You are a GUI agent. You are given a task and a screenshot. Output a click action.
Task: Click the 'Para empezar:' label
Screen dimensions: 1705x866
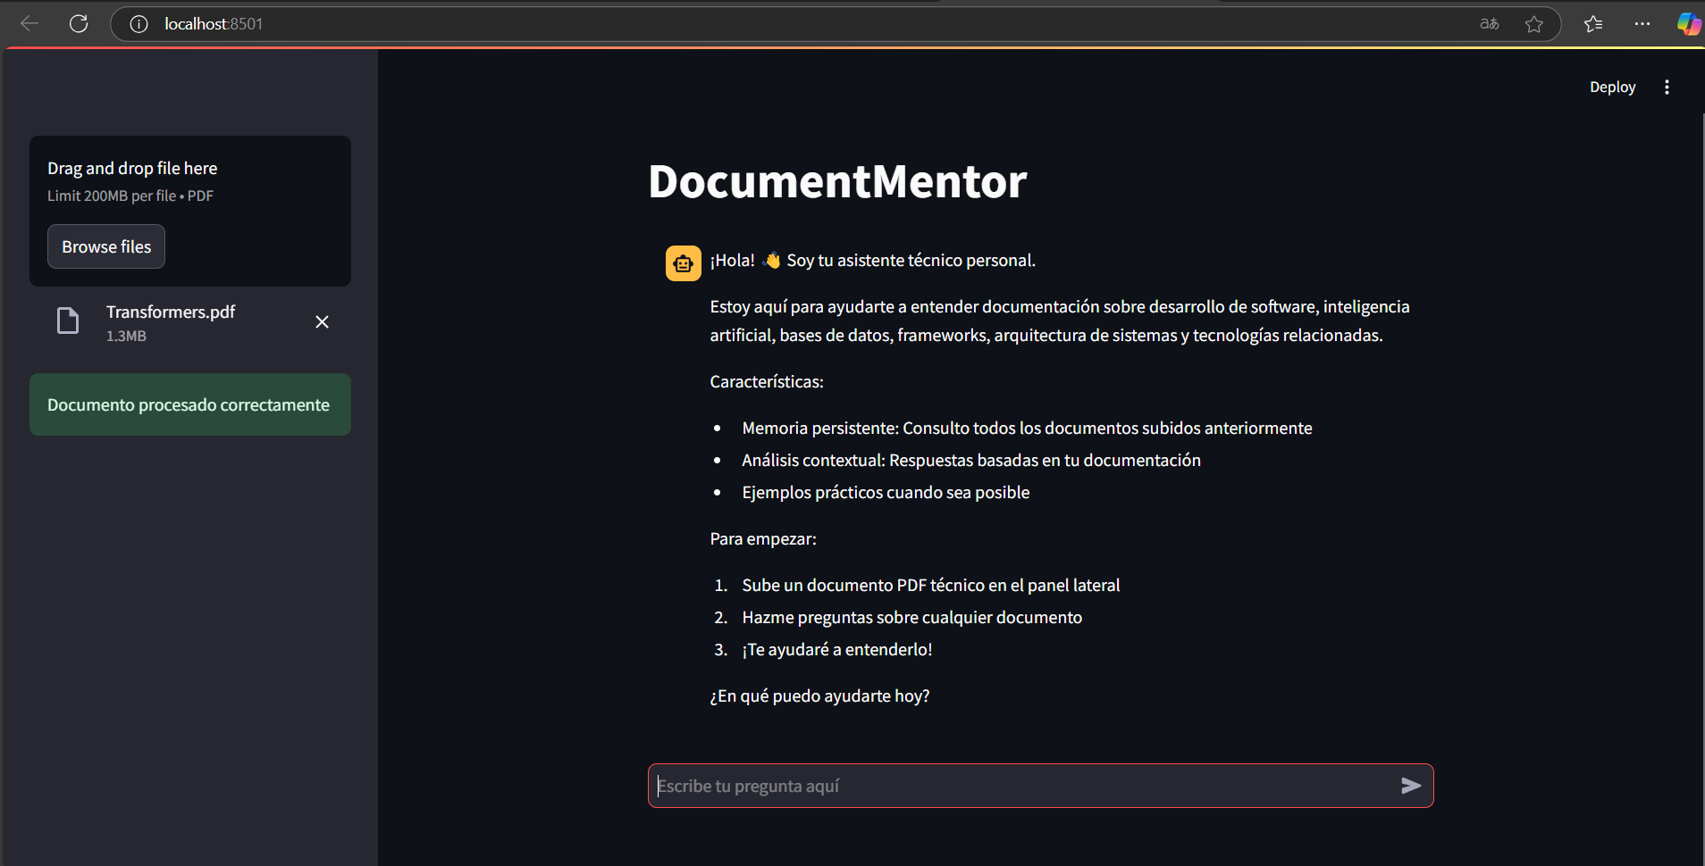[763, 538]
